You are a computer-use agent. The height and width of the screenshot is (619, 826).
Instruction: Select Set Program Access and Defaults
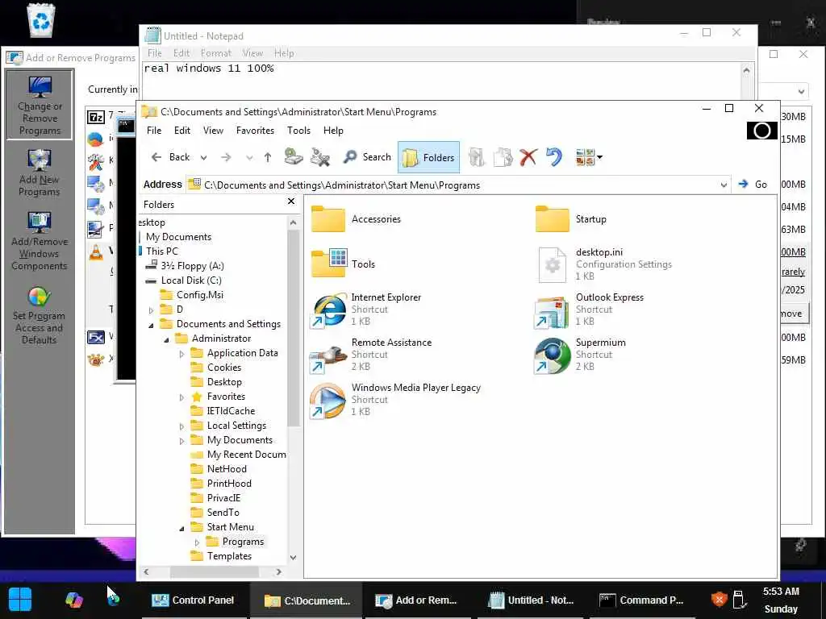[40, 316]
